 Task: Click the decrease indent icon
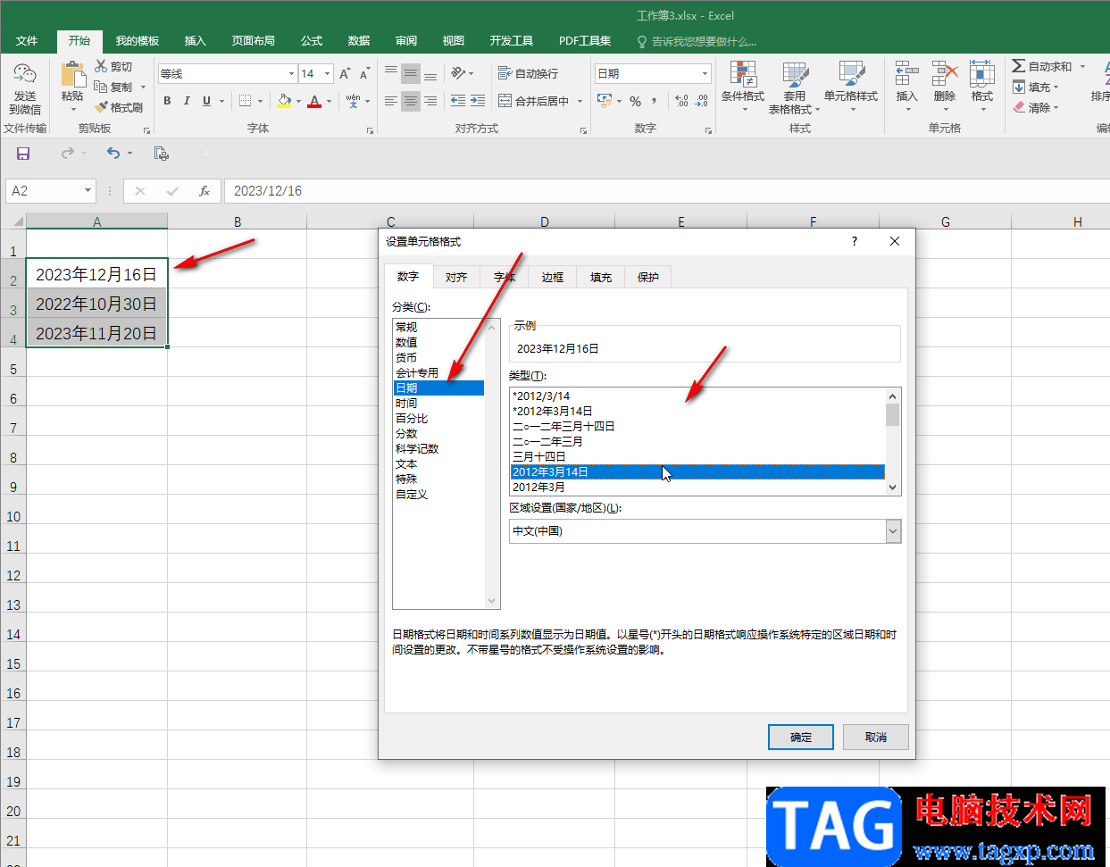click(x=458, y=101)
